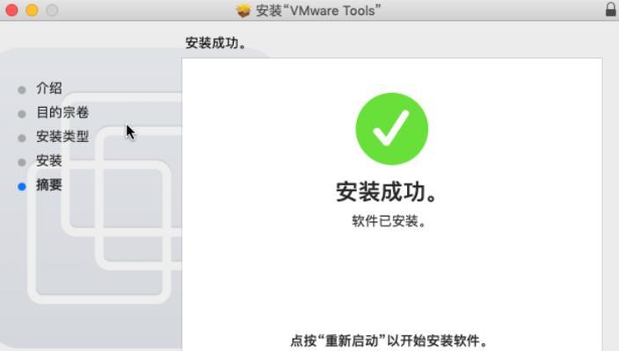Image resolution: width=619 pixels, height=351 pixels.
Task: Select the 介绍 step in sidebar
Action: click(49, 89)
